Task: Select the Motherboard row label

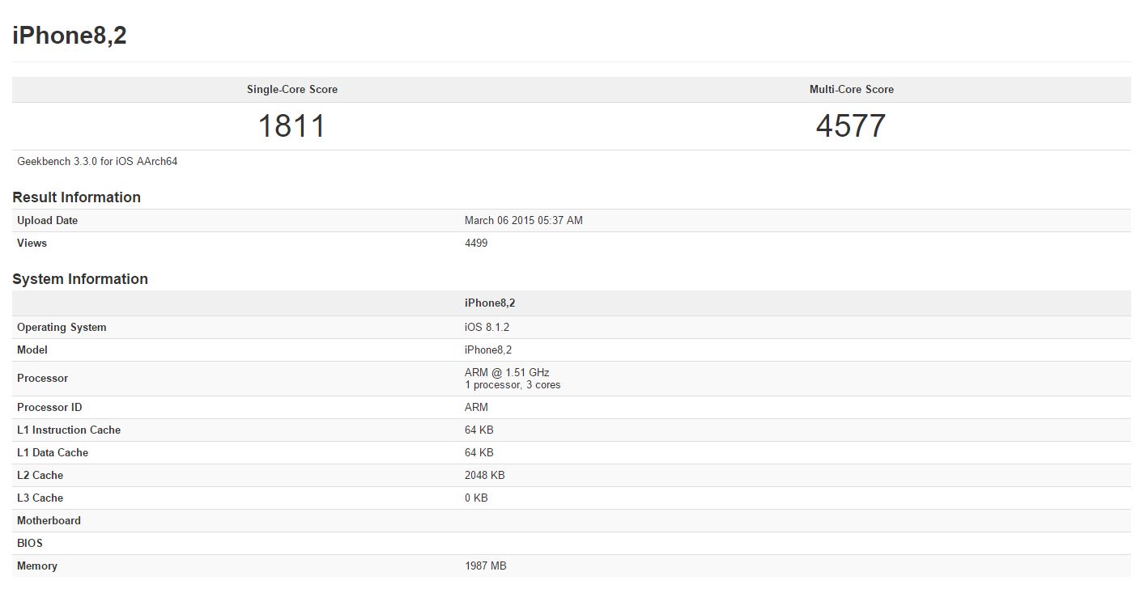Action: tap(49, 521)
